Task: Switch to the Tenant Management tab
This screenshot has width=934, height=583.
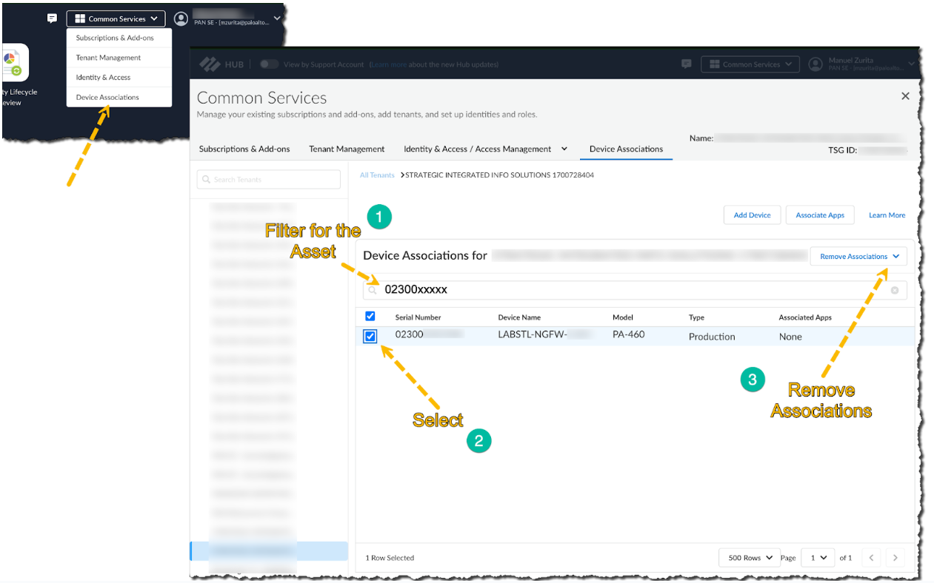Action: (347, 149)
